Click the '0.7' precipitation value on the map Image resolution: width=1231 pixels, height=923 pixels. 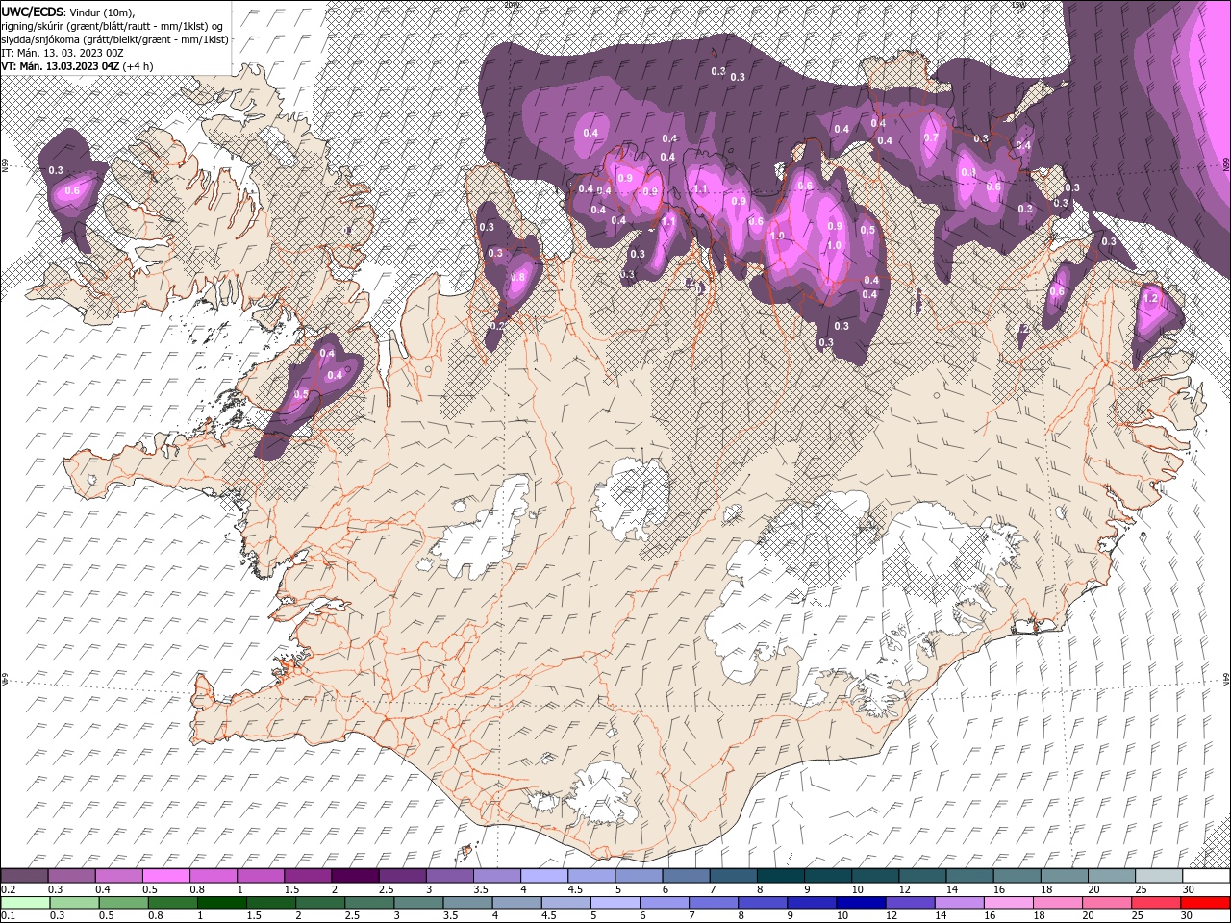point(931,137)
